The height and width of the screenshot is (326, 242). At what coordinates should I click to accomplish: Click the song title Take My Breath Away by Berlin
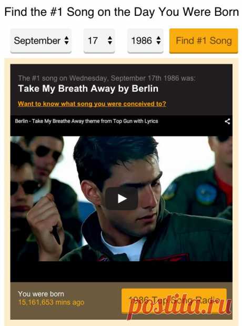click(x=88, y=88)
